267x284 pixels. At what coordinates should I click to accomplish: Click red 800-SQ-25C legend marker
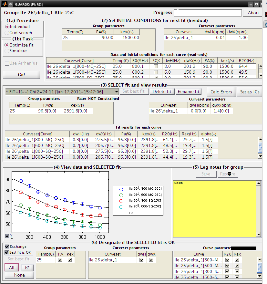(121, 201)
